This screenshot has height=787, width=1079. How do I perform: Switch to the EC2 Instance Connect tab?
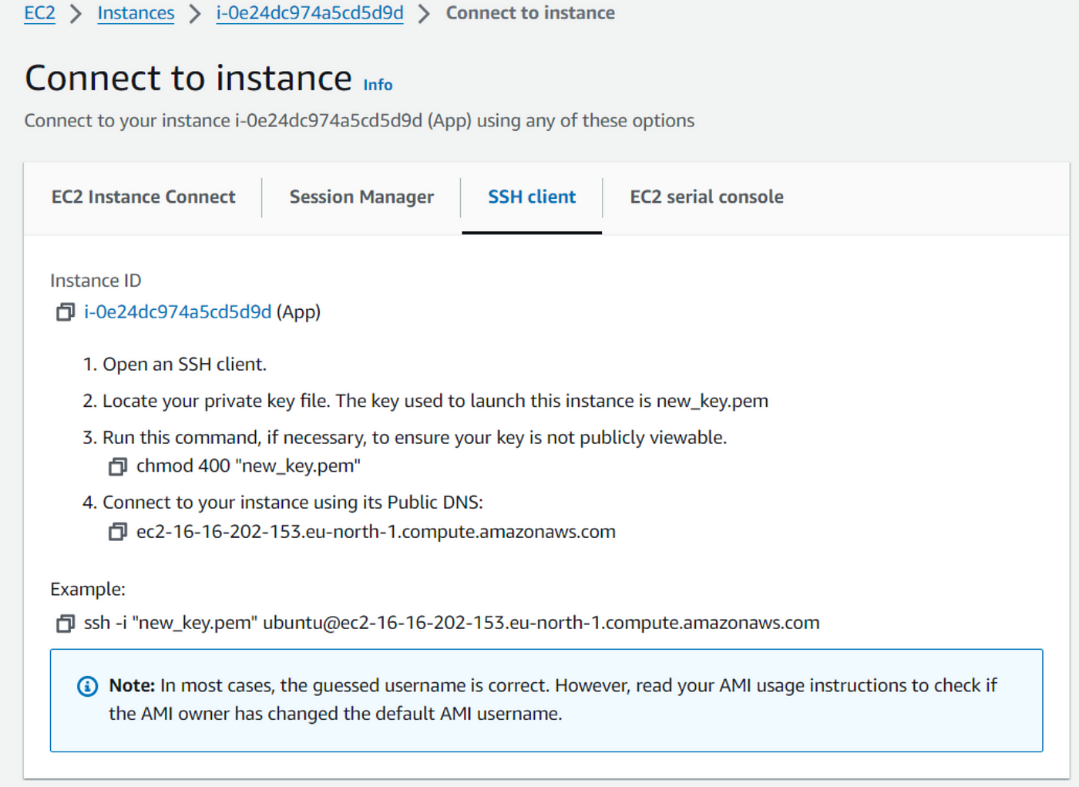(x=143, y=197)
